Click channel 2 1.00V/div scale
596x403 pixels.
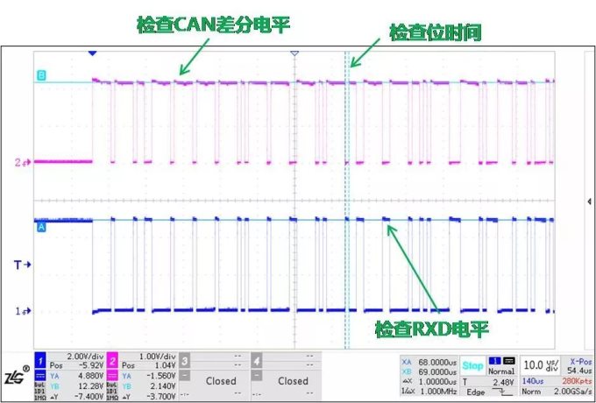pos(157,357)
